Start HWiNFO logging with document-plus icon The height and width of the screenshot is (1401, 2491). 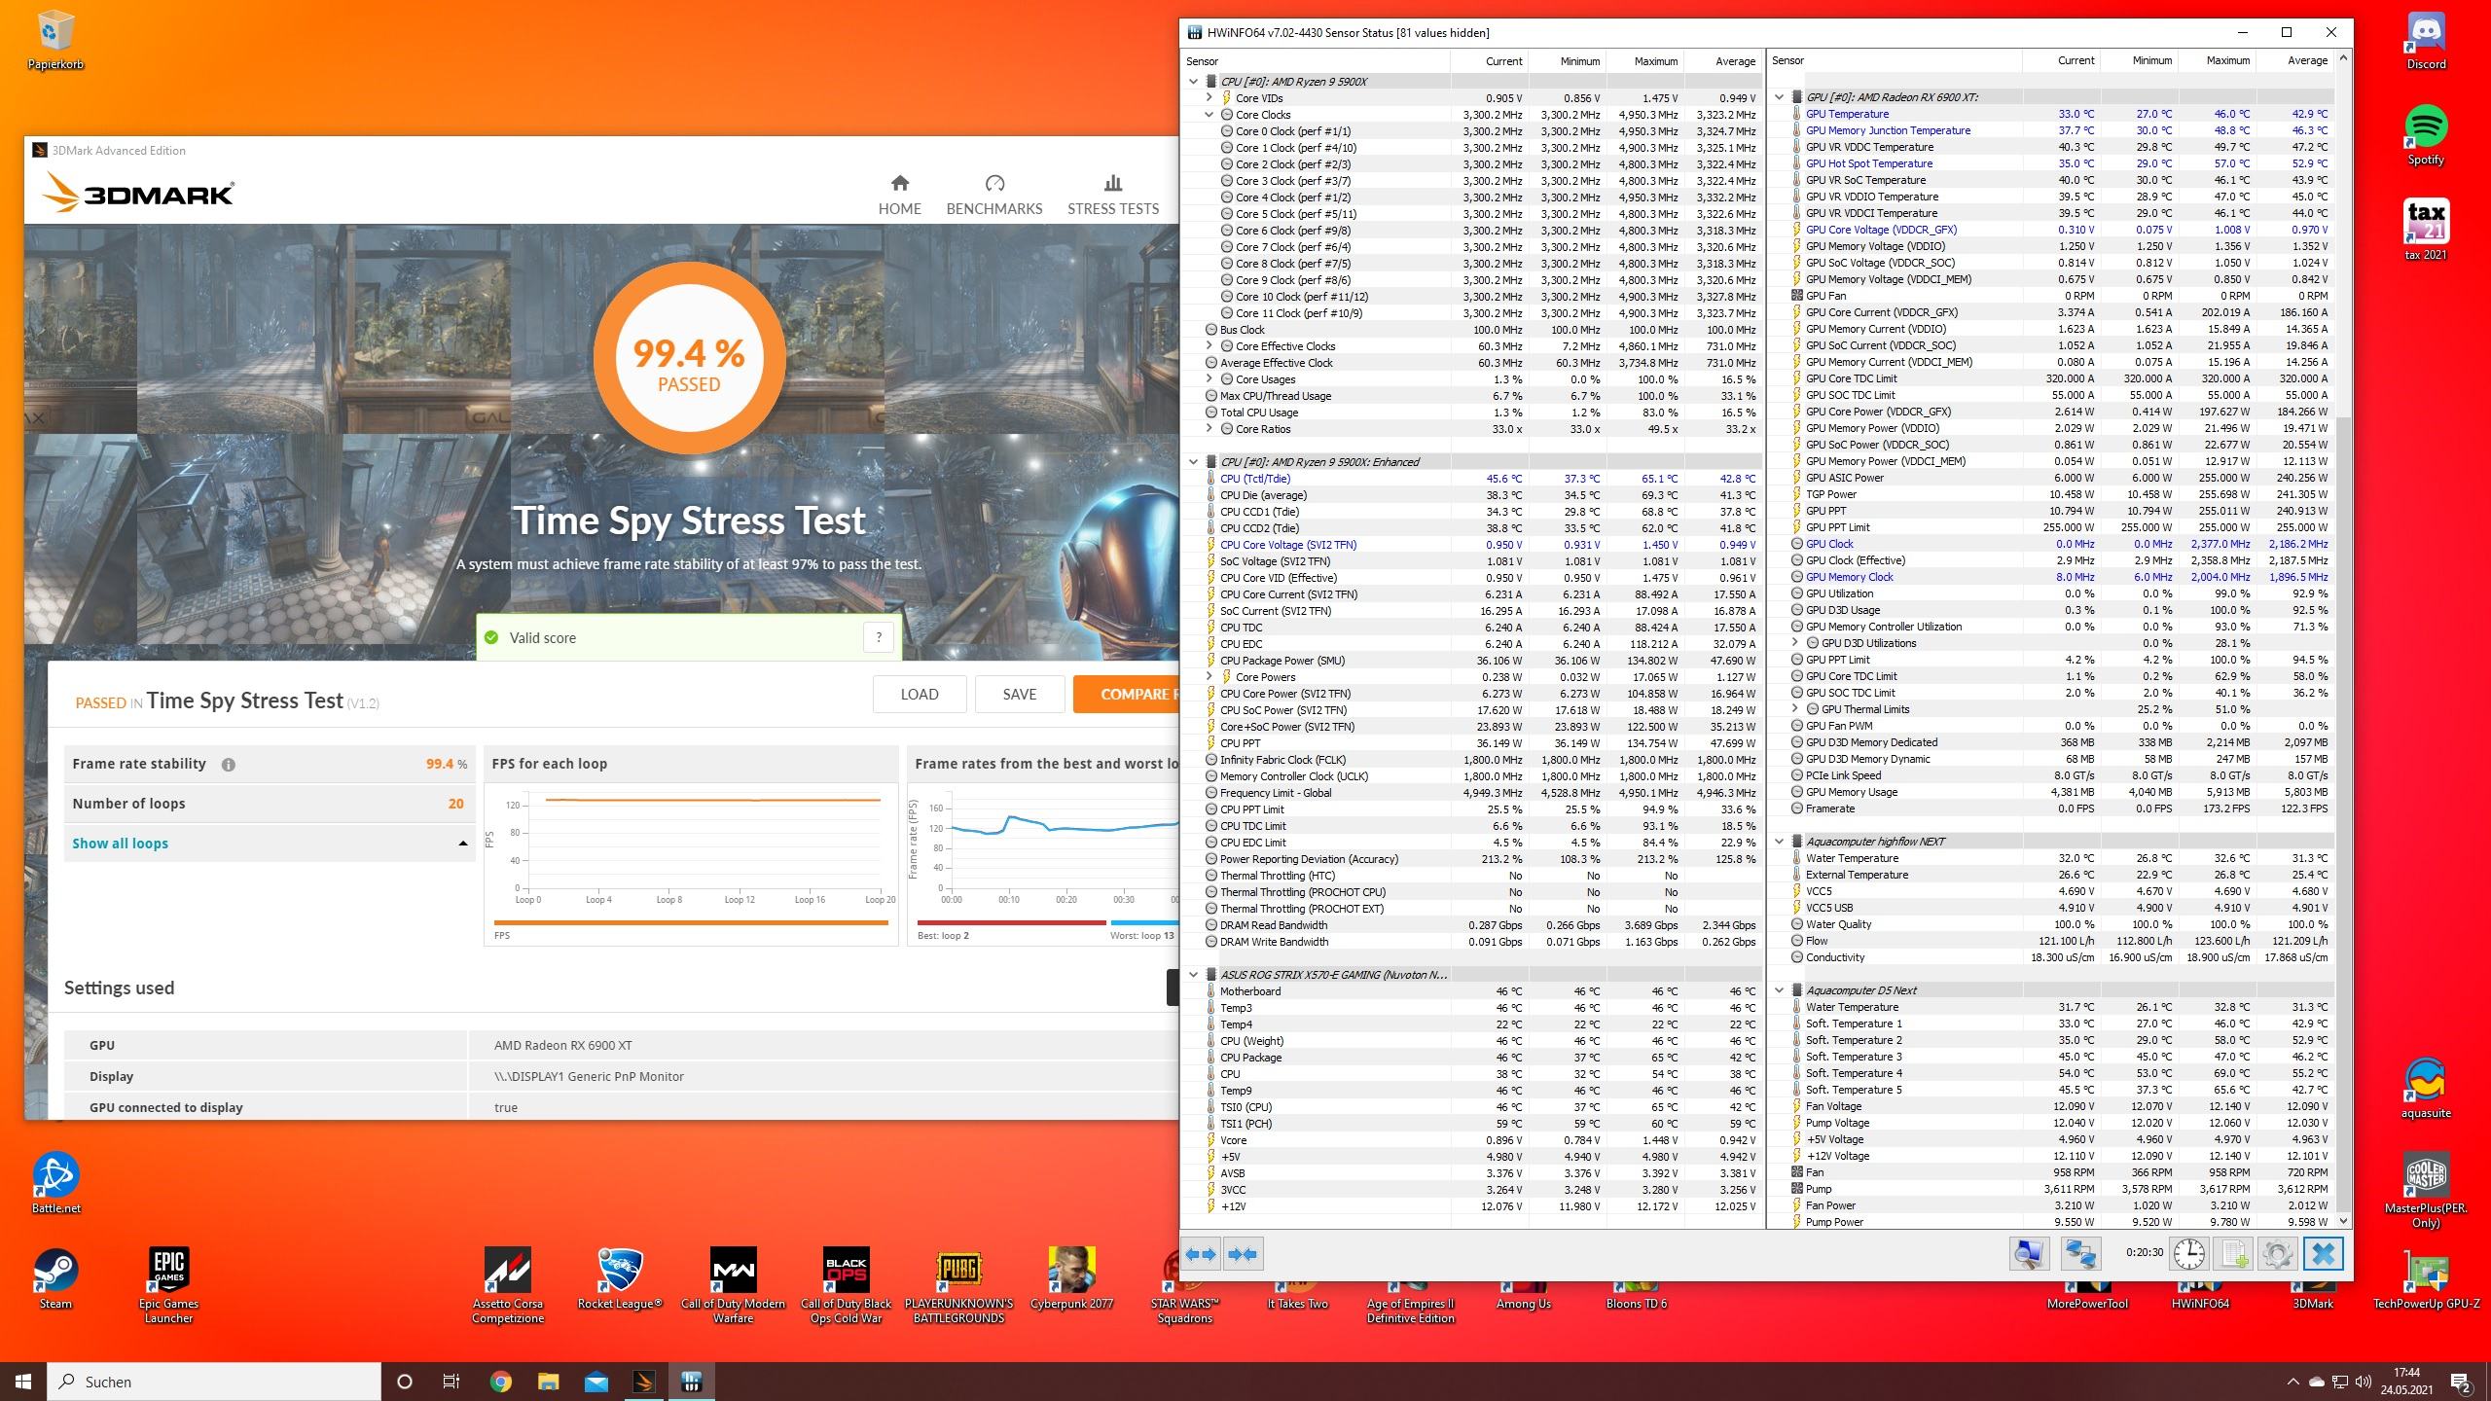pos(2233,1254)
